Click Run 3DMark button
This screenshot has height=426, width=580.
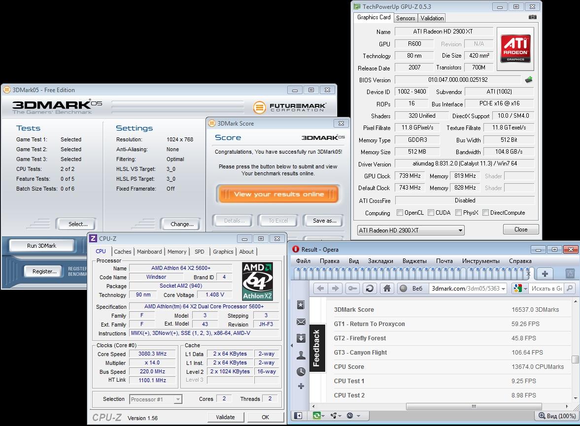(41, 246)
